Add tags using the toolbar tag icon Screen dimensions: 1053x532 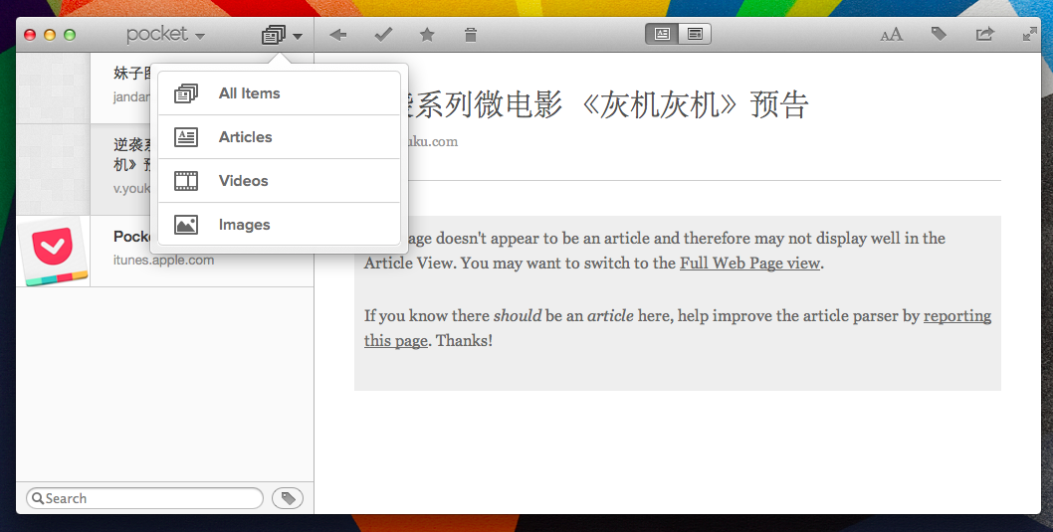pos(939,35)
